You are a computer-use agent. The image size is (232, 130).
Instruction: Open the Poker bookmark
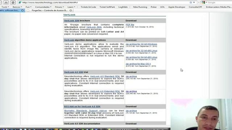(x=154, y=7)
